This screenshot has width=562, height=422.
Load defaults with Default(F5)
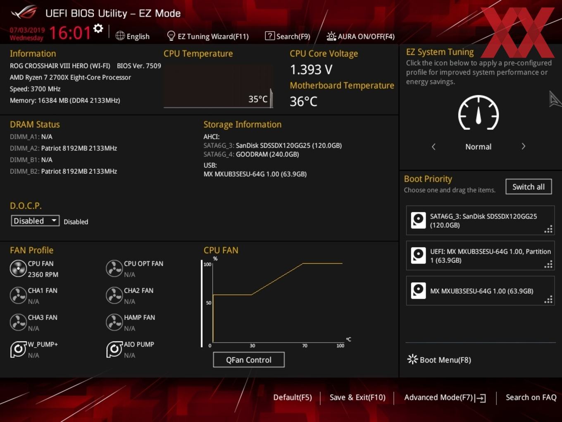click(293, 397)
